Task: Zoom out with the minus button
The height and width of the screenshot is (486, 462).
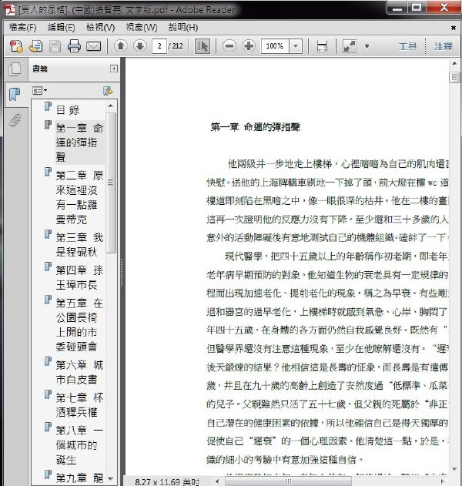Action: coord(229,46)
